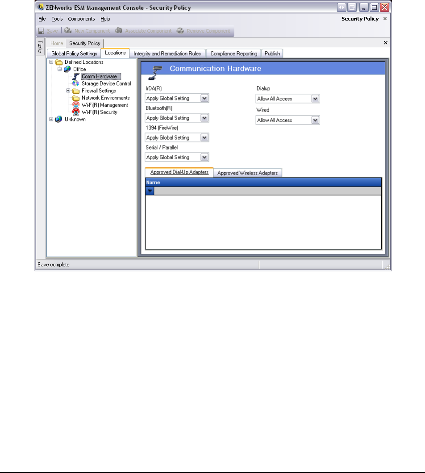Image resolution: width=425 pixels, height=473 pixels.
Task: Open the Help menu
Action: (105, 19)
